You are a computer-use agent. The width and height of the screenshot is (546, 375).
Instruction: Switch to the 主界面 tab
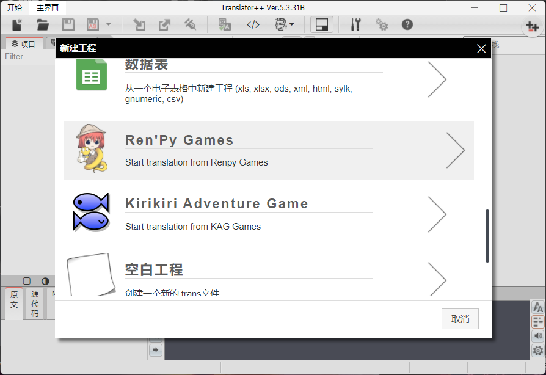48,8
